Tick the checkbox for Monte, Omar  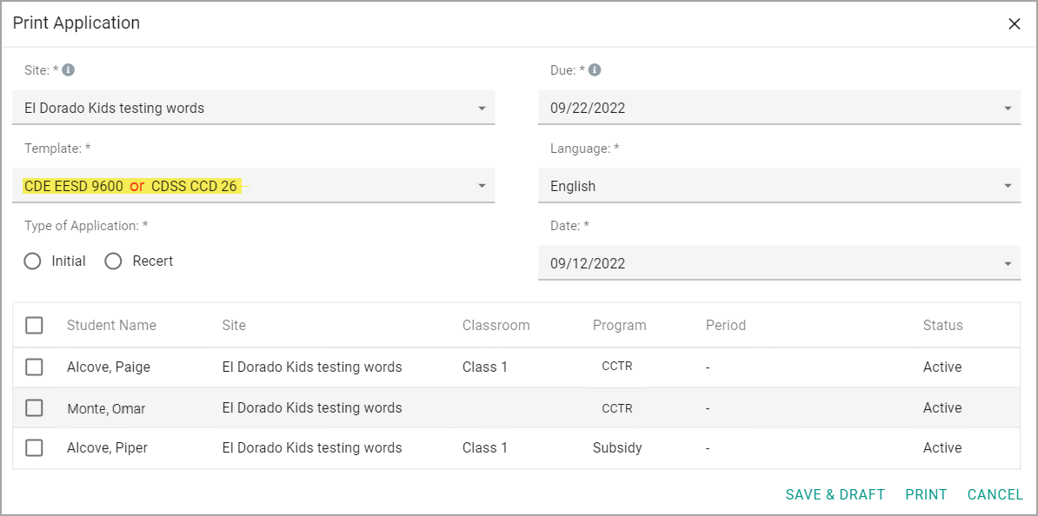[34, 408]
